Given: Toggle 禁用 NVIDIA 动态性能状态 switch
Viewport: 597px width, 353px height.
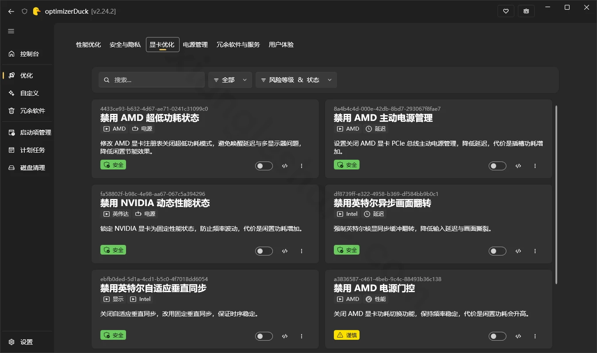Looking at the screenshot, I should pos(264,251).
